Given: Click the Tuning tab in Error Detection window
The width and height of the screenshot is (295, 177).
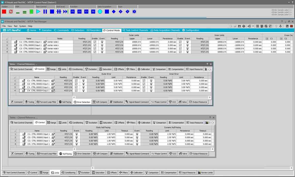Looking at the screenshot, I should (x=30, y=102).
